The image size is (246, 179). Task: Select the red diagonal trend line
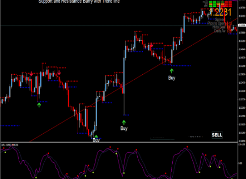133,80
